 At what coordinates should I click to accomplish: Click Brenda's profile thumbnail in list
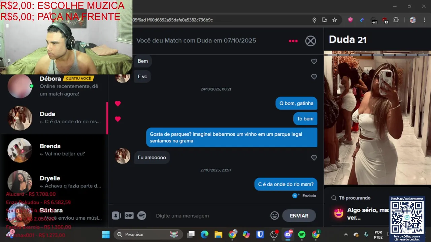tap(20, 150)
